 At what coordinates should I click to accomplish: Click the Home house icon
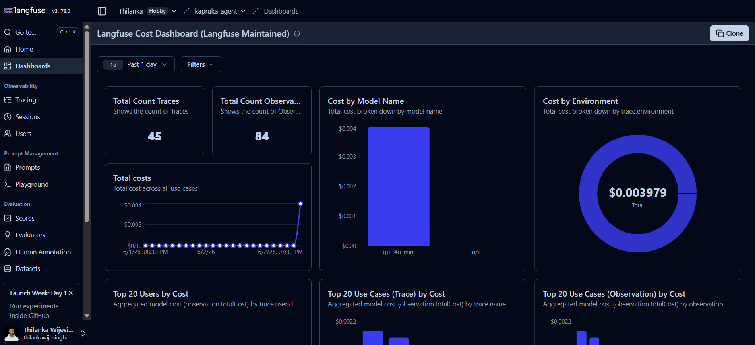(8, 49)
